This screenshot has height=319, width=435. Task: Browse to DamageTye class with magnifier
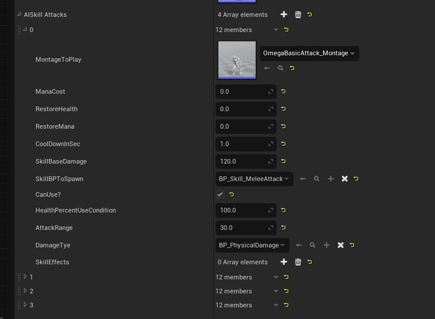[312, 245]
